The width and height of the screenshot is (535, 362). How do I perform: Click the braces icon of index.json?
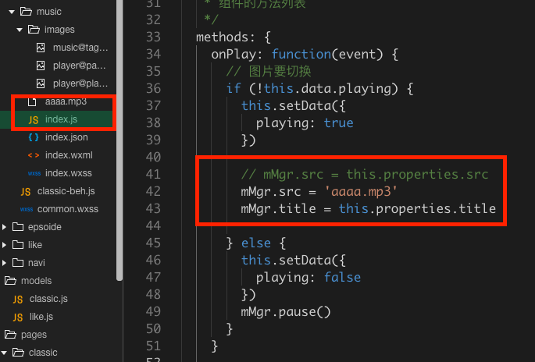pos(34,137)
